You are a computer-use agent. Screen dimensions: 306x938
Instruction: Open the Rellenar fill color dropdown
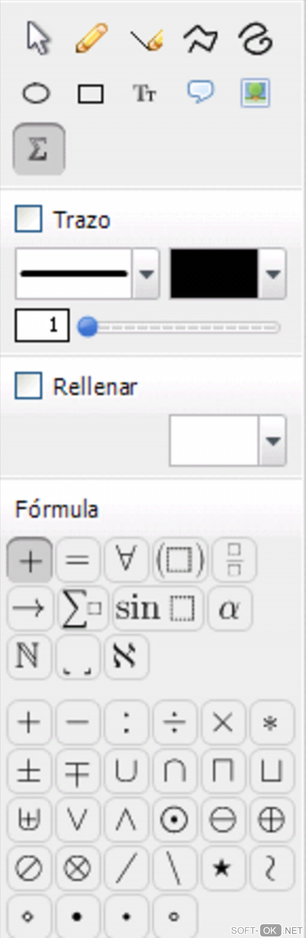[273, 441]
